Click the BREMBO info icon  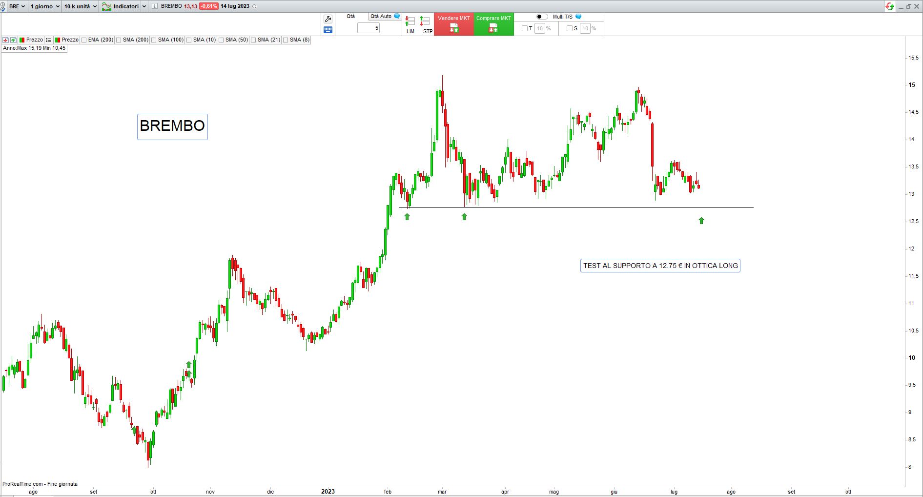155,6
